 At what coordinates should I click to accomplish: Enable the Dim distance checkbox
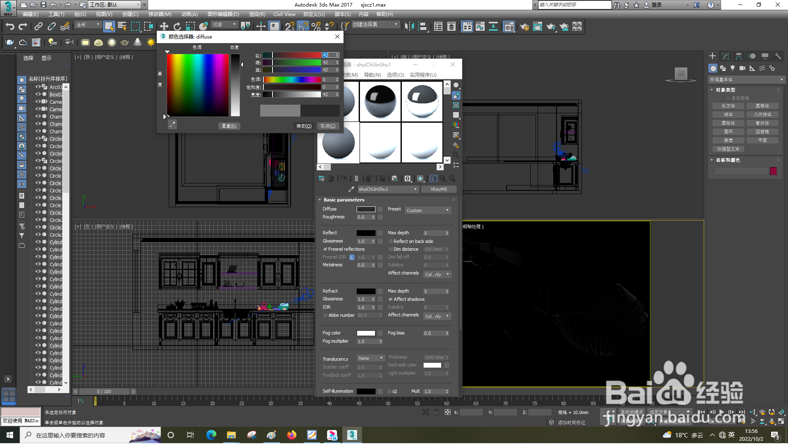391,249
